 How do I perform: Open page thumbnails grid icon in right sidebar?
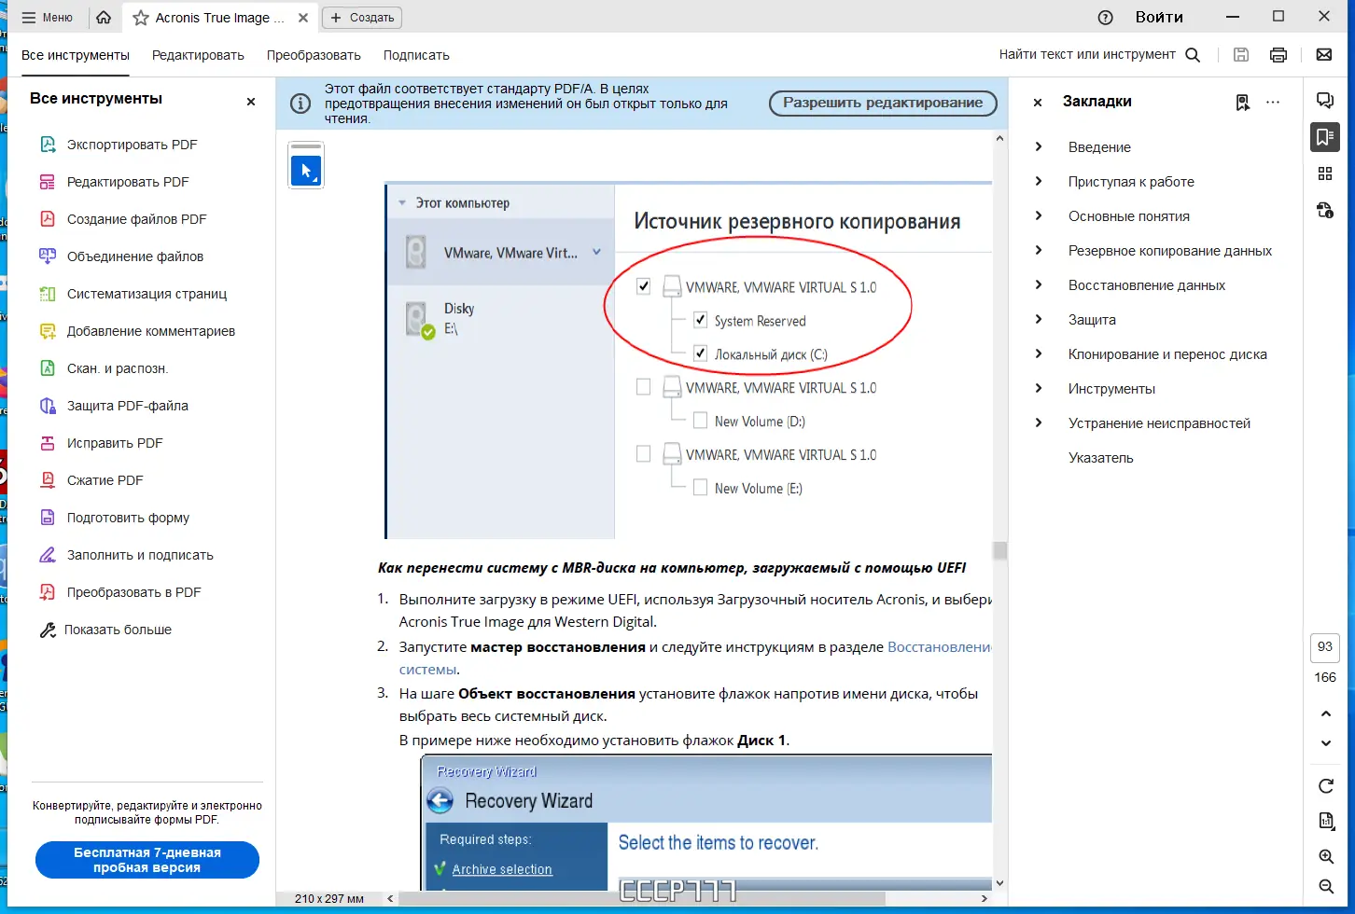pos(1325,173)
